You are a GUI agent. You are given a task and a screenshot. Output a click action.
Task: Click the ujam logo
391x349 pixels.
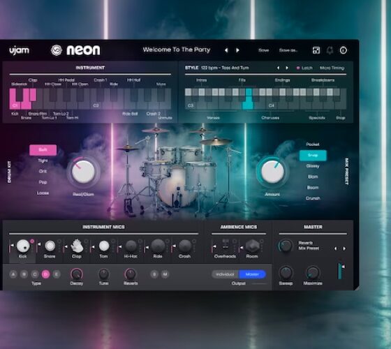20,50
